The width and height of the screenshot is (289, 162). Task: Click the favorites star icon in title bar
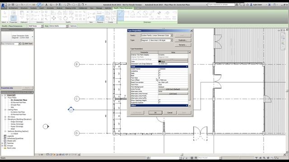(x=247, y=4)
